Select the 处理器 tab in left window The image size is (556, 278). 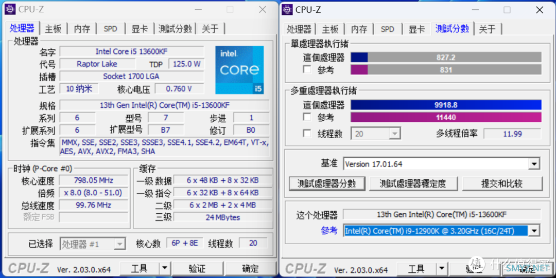22,28
